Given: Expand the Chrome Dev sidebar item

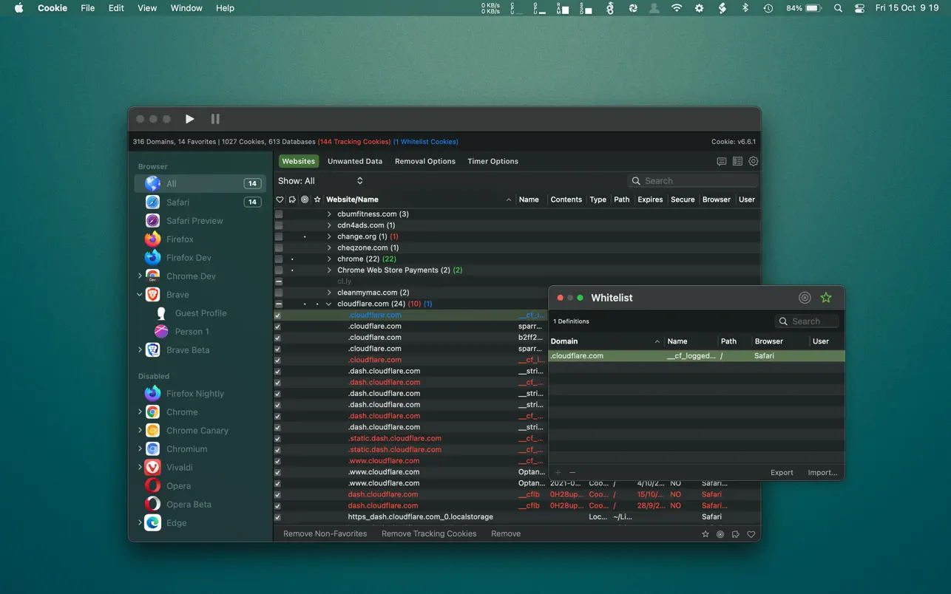Looking at the screenshot, I should click(140, 276).
